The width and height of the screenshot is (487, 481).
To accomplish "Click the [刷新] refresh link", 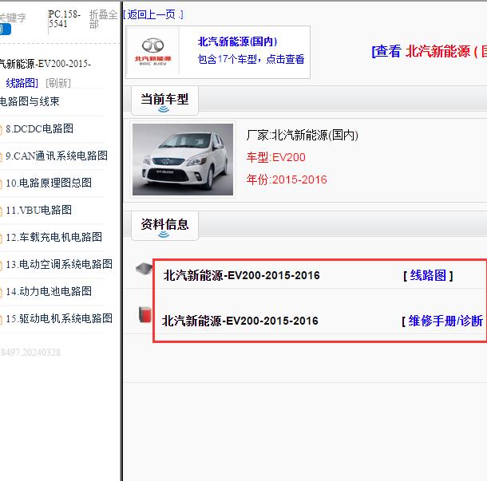I will [58, 83].
